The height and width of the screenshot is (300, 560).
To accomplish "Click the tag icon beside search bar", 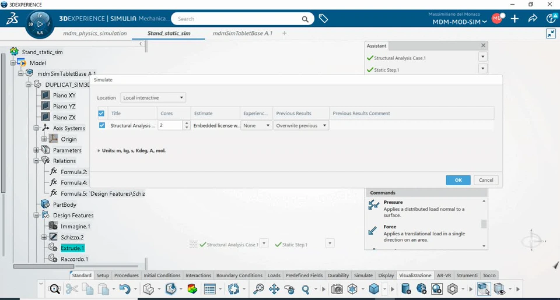I will (x=323, y=19).
